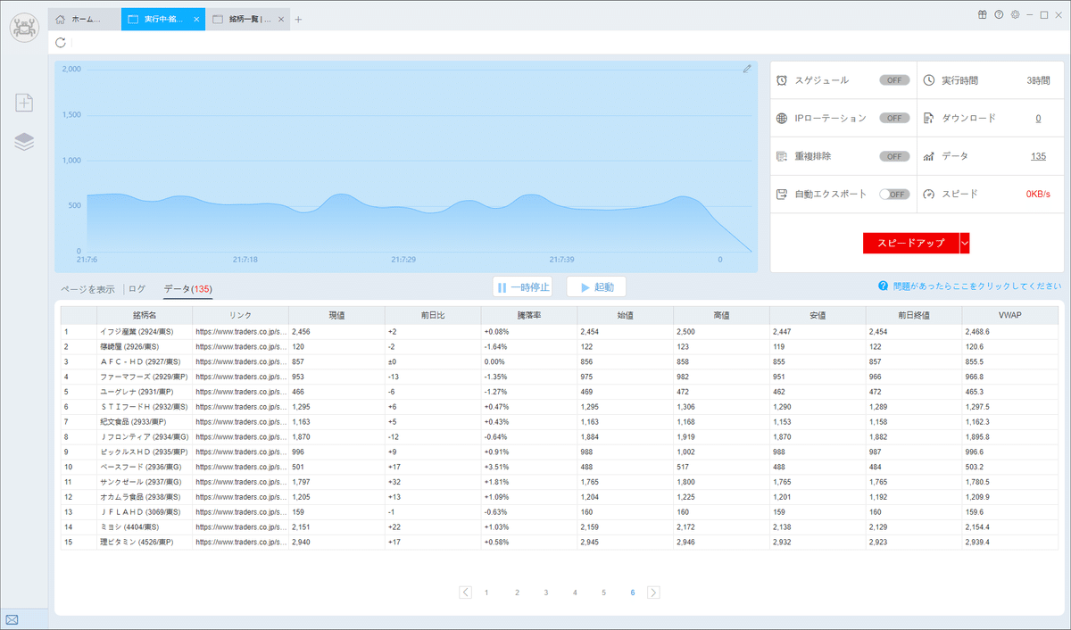1071x630 pixels.
Task: Select the 2,468.6 VWAP cell
Action: 1009,331
